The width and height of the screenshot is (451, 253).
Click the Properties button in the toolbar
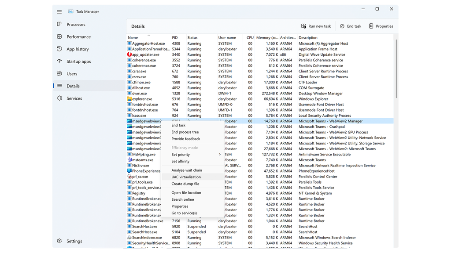381,26
